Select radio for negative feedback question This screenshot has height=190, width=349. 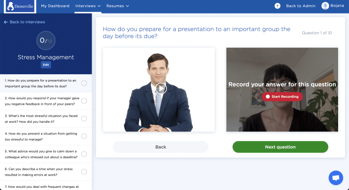[84, 101]
